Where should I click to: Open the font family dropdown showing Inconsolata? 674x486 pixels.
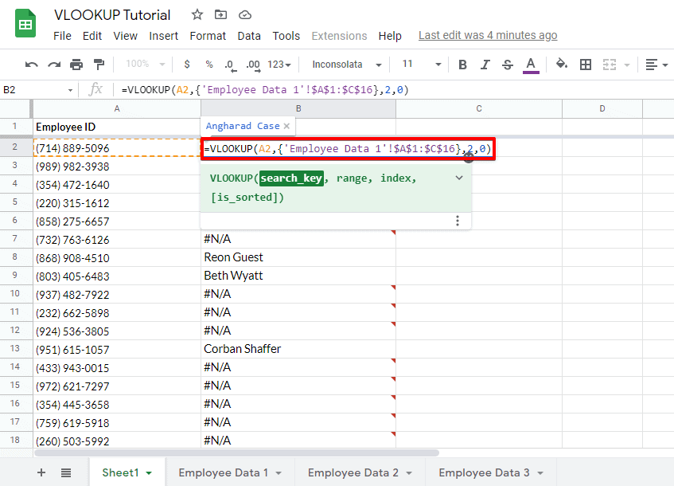coord(342,64)
